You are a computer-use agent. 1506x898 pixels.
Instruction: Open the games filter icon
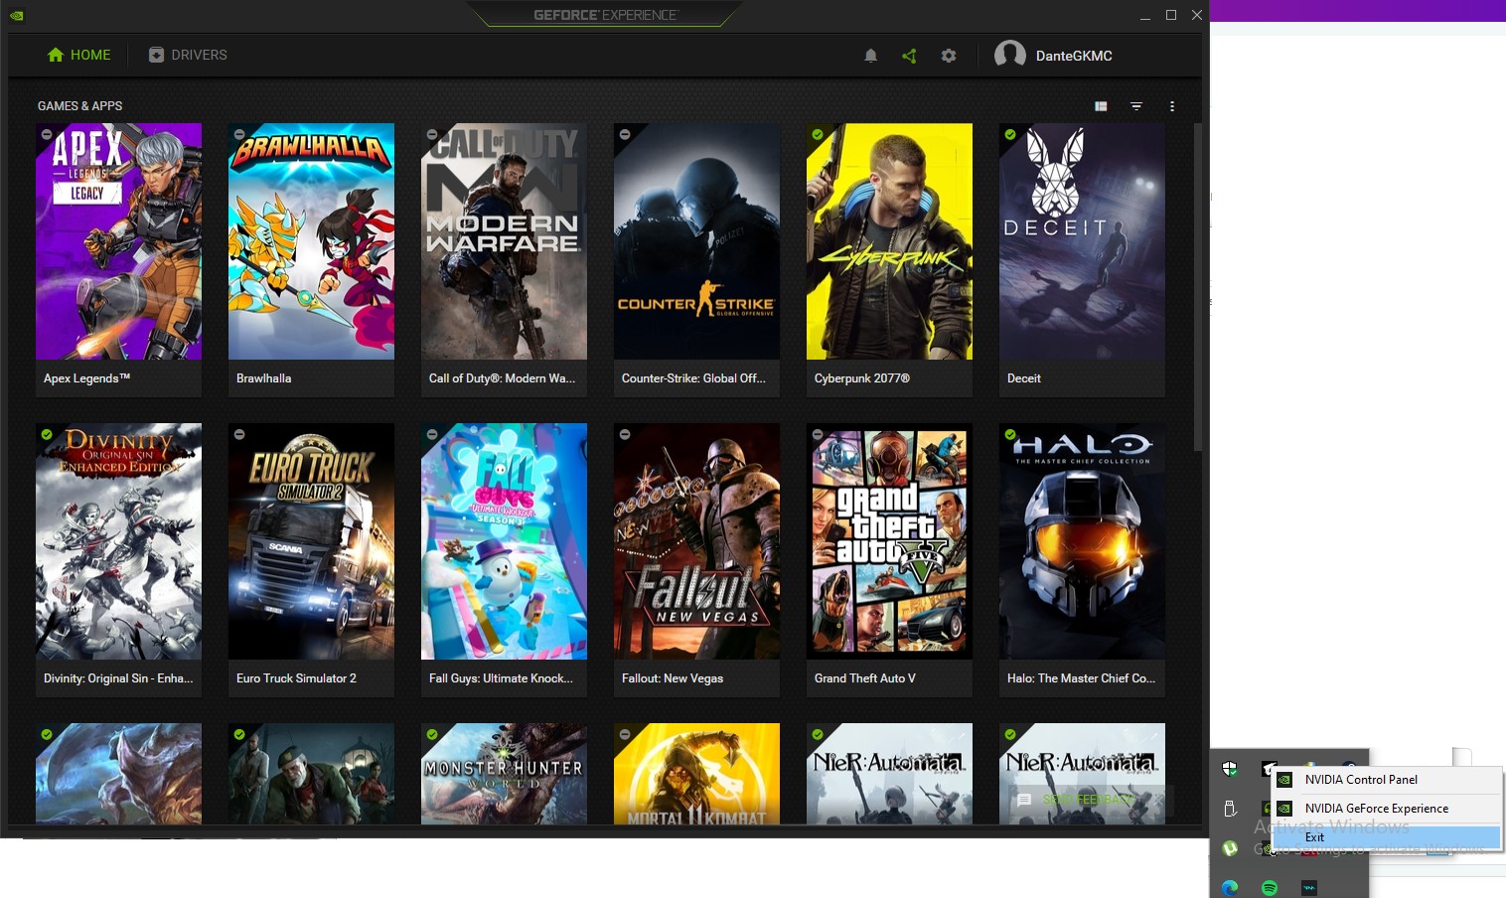1136,106
